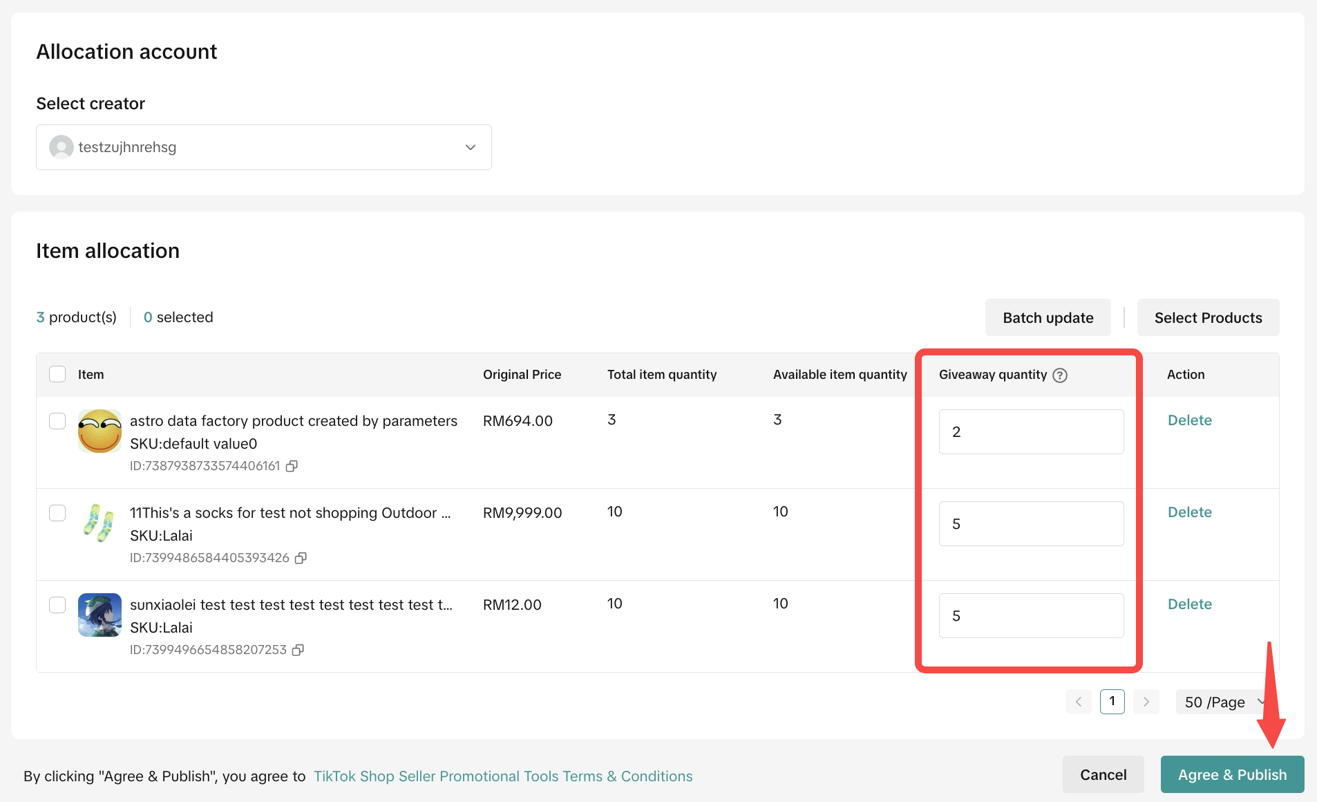Open TikTok Shop Seller Promotional Tools Terms link
This screenshot has width=1317, height=802.
503,776
